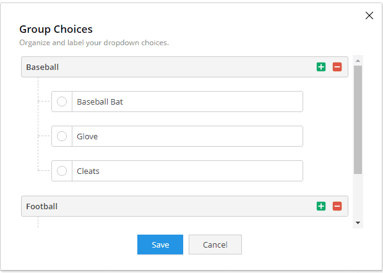The height and width of the screenshot is (273, 383).
Task: Edit the Baseball Bat choice text field
Action: pos(187,102)
